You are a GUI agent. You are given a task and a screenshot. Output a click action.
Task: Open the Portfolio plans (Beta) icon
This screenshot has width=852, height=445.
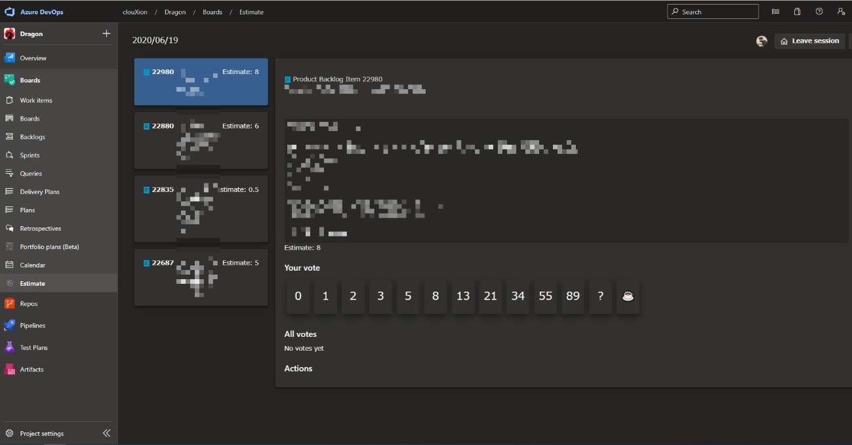point(9,247)
